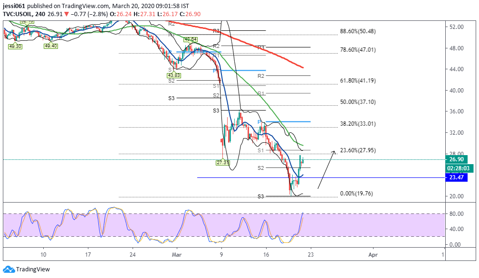
Task: Click the 23 date axis label
Action: [x=311, y=255]
